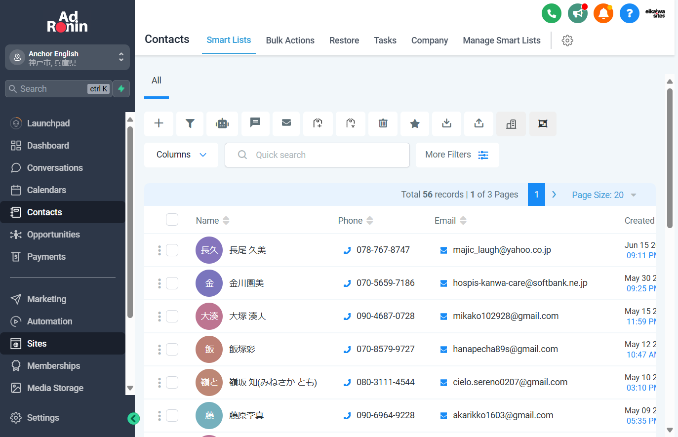Check the box for 大塚 湊人
678x437 pixels.
tap(172, 317)
